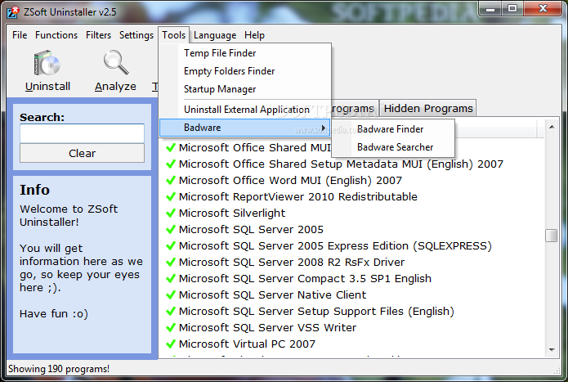Close the open Tools menu
Viewport: 568px width, 382px height.
[173, 35]
